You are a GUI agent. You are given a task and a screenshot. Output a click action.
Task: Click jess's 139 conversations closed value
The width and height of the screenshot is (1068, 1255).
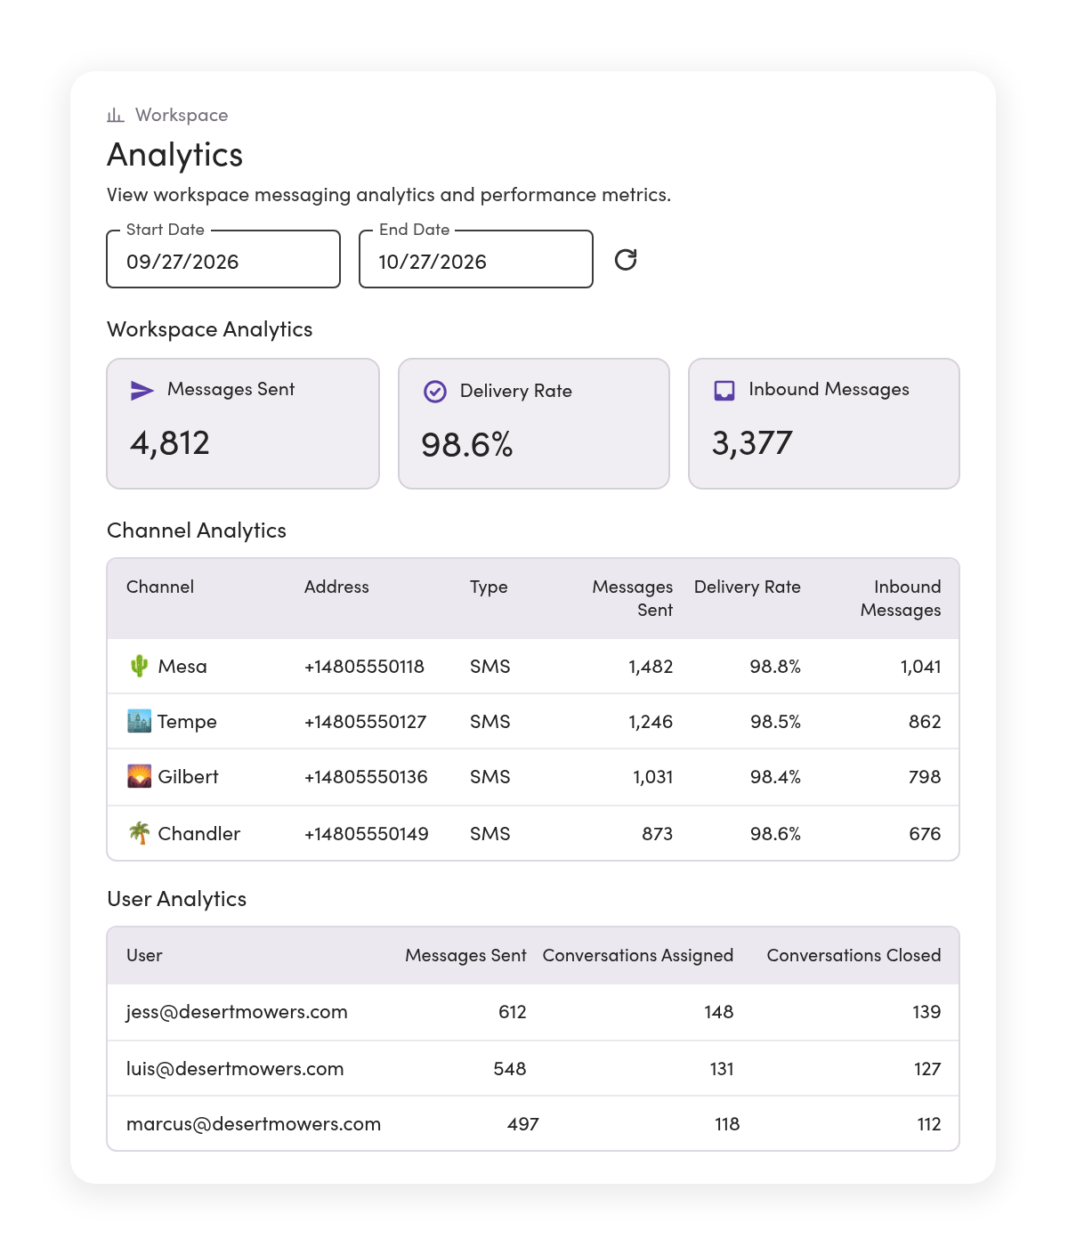[x=926, y=1011]
